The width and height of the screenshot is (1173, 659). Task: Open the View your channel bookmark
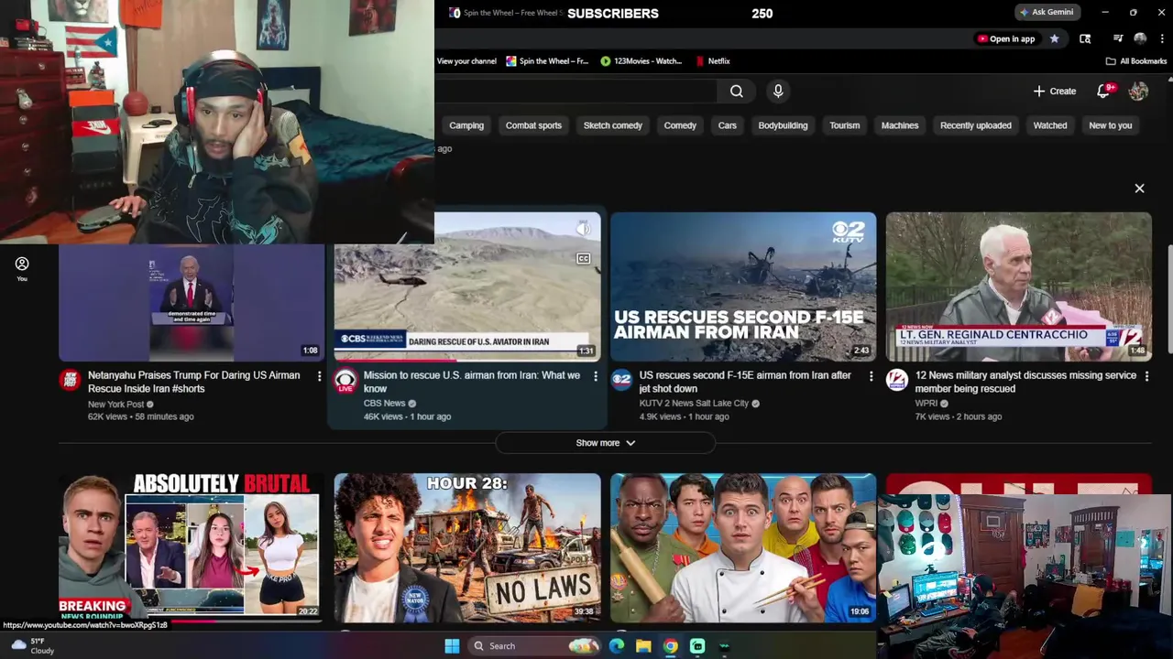[466, 61]
